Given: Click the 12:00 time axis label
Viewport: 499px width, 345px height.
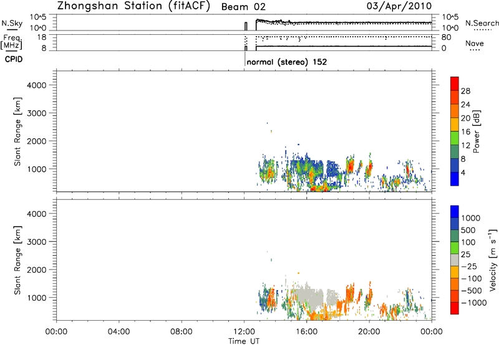Looking at the screenshot, I should [x=244, y=332].
